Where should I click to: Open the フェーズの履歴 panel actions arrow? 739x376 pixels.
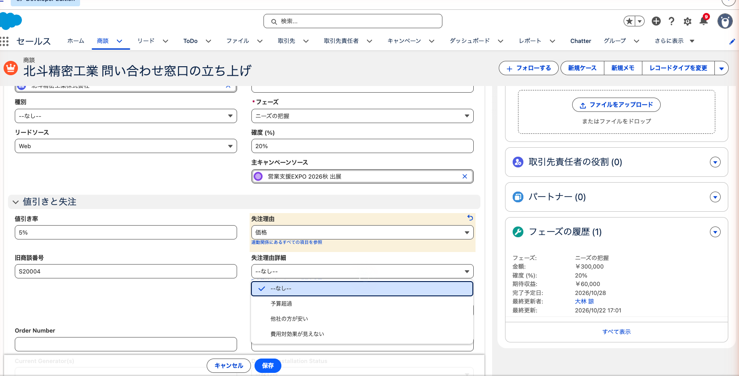(715, 232)
